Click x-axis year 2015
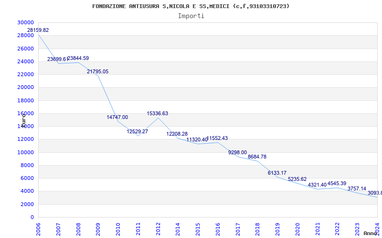This screenshot has height=238, width=382. click(x=198, y=229)
